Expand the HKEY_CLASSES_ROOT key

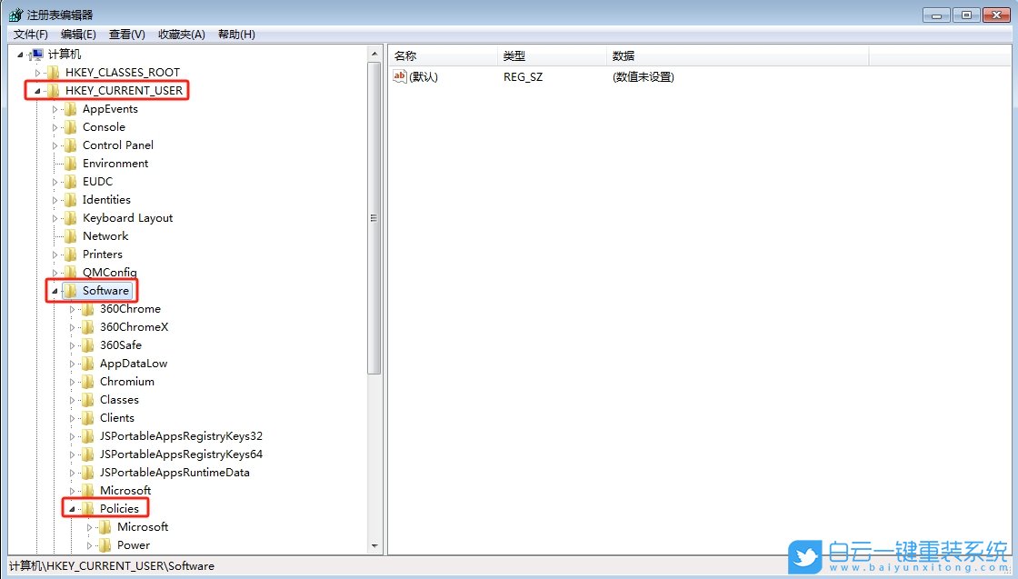(38, 72)
